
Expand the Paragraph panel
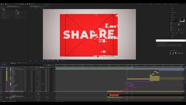tap(173, 36)
